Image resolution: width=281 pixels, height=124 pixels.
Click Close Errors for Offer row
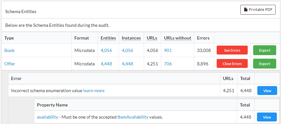pos(232,64)
